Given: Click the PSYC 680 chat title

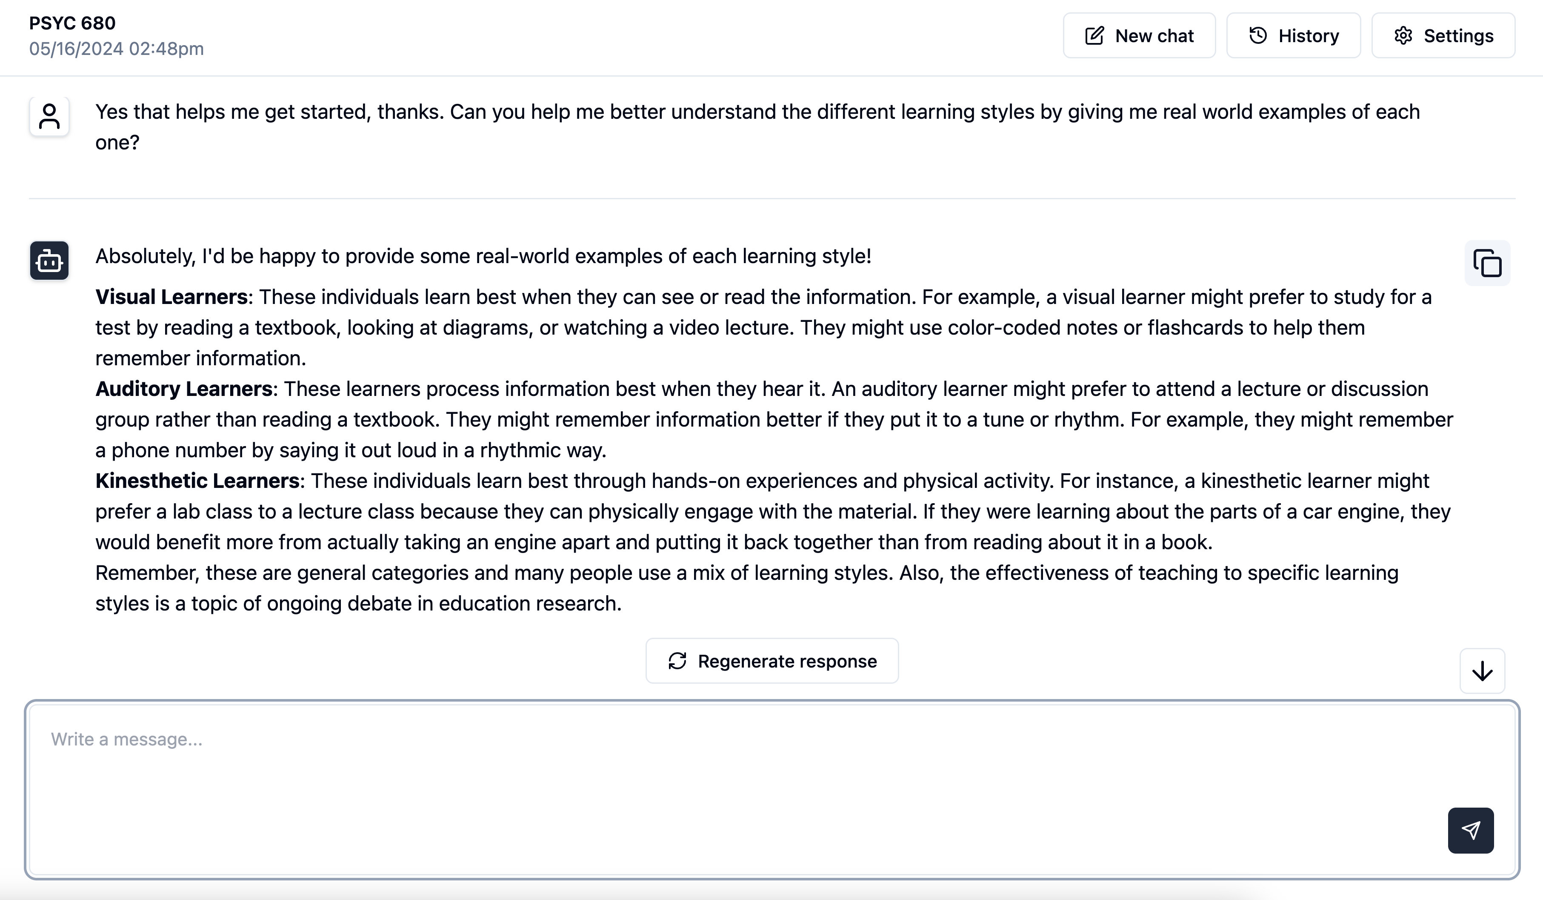Looking at the screenshot, I should pos(72,23).
